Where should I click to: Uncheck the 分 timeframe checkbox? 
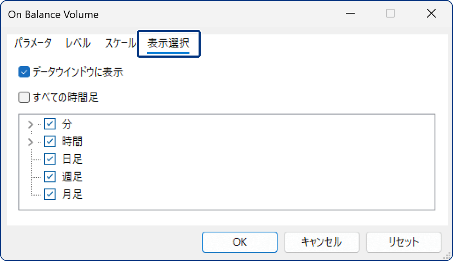point(50,124)
